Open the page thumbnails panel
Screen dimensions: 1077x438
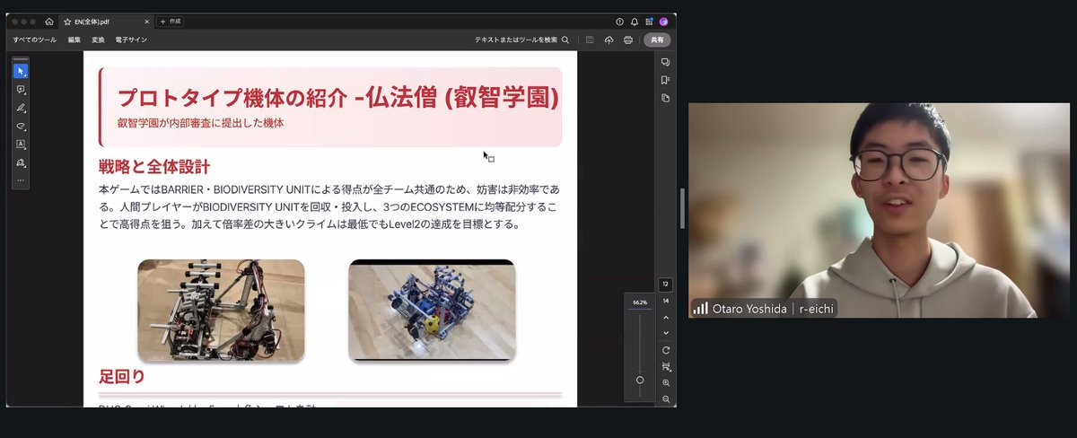(x=665, y=98)
